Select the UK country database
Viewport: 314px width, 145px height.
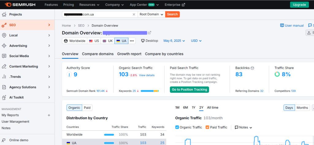pyautogui.click(x=108, y=41)
